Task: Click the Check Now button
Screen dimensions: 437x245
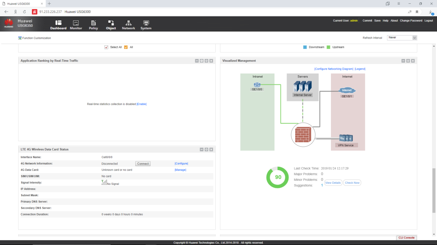Action: coord(352,183)
